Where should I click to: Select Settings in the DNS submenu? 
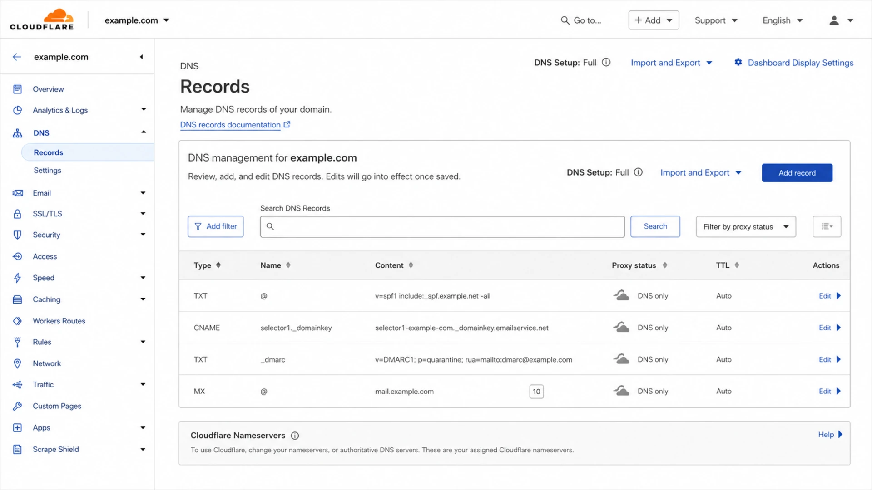(47, 170)
